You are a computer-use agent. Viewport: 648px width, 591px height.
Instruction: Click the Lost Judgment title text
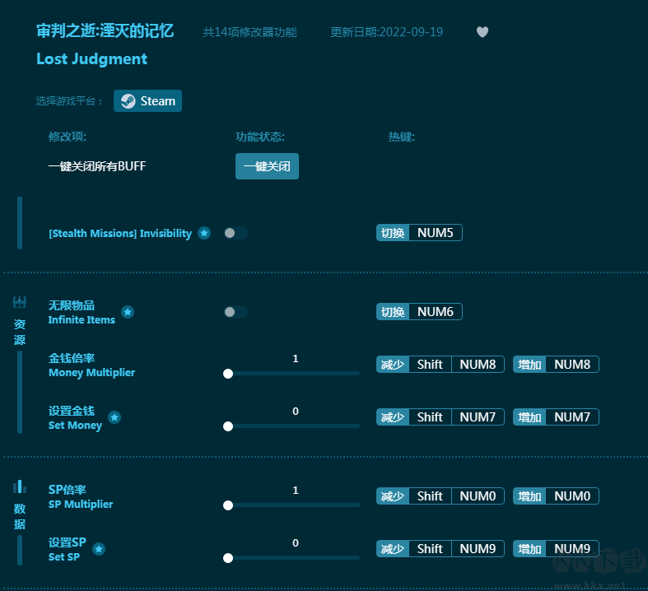91,59
